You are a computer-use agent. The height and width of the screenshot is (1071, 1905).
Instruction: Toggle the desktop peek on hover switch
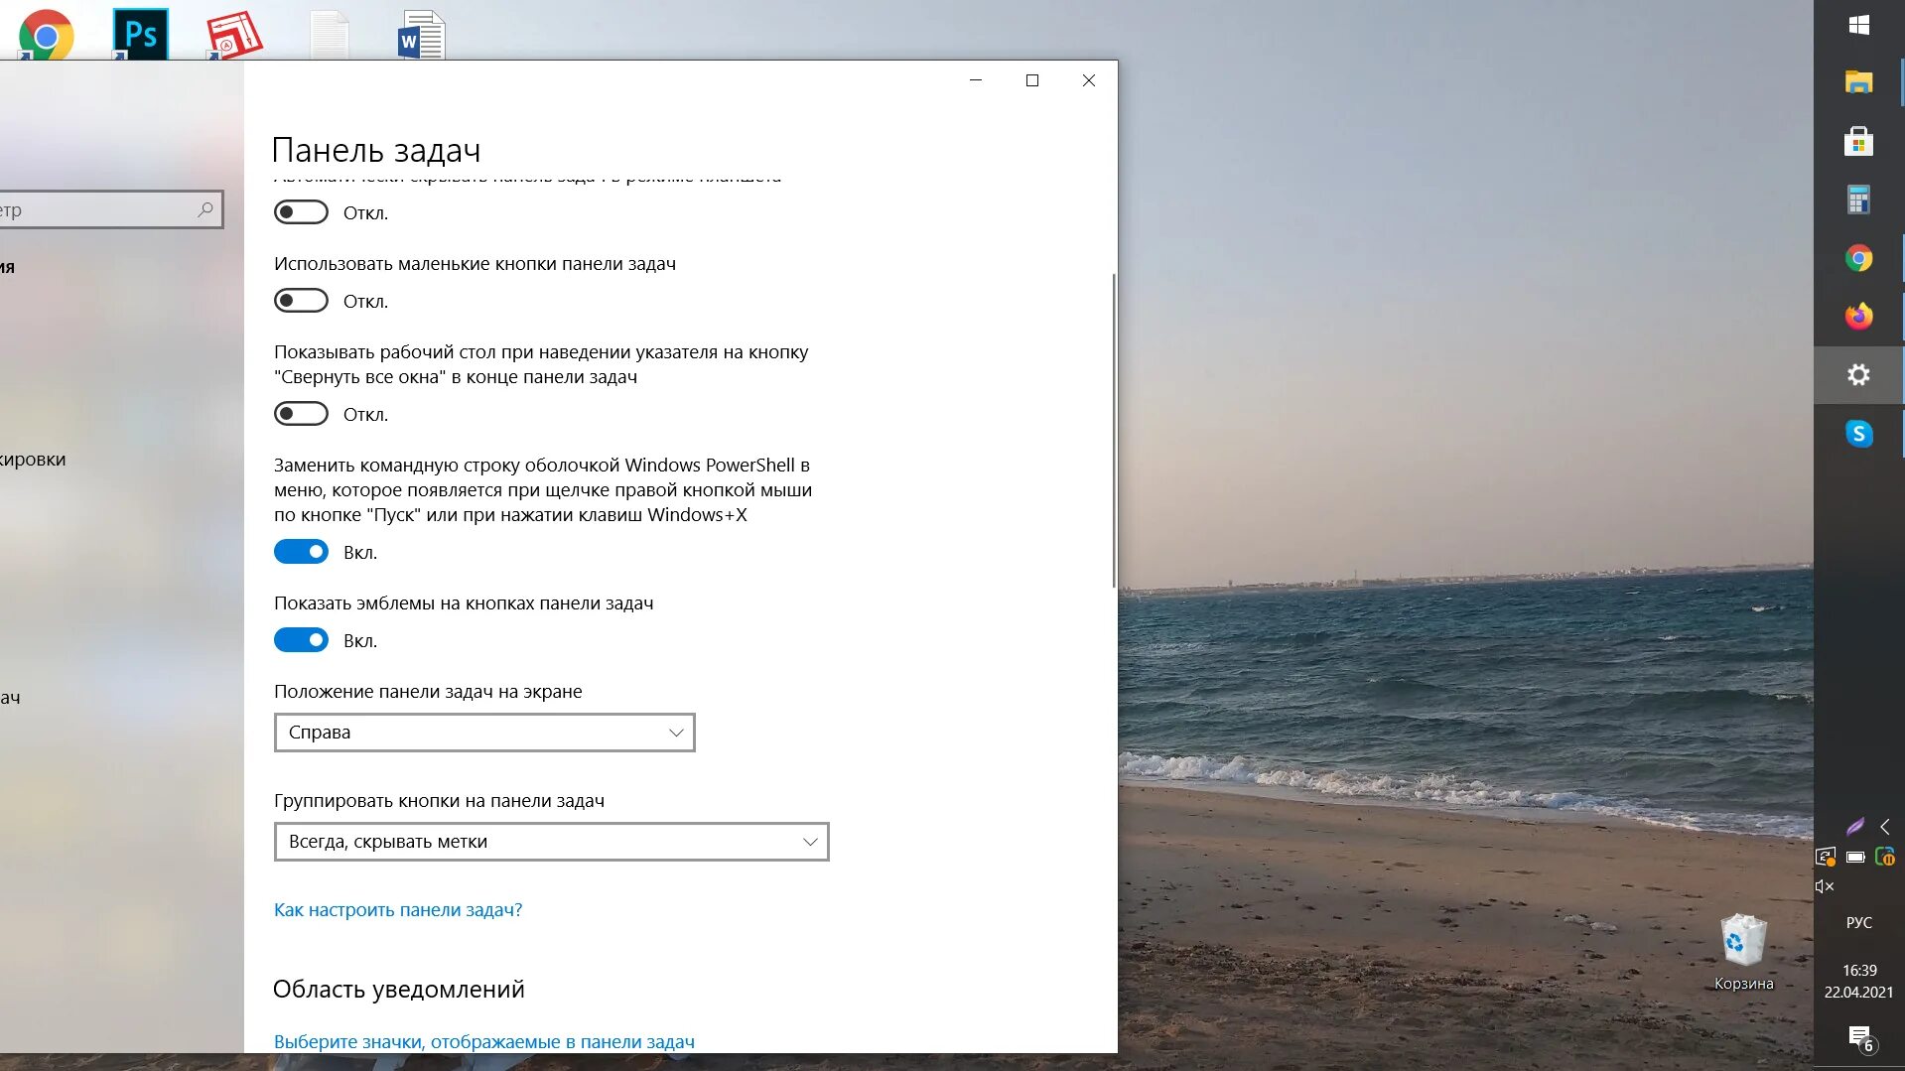click(301, 414)
